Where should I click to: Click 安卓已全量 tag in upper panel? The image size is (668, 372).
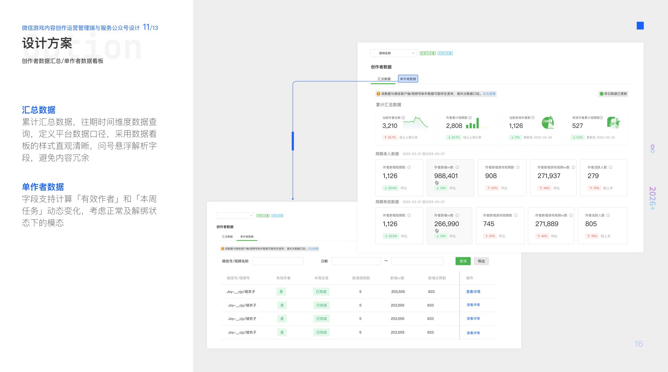coord(428,53)
